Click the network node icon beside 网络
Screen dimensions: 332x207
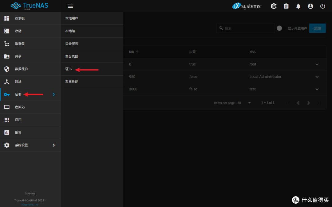[x=7, y=82]
